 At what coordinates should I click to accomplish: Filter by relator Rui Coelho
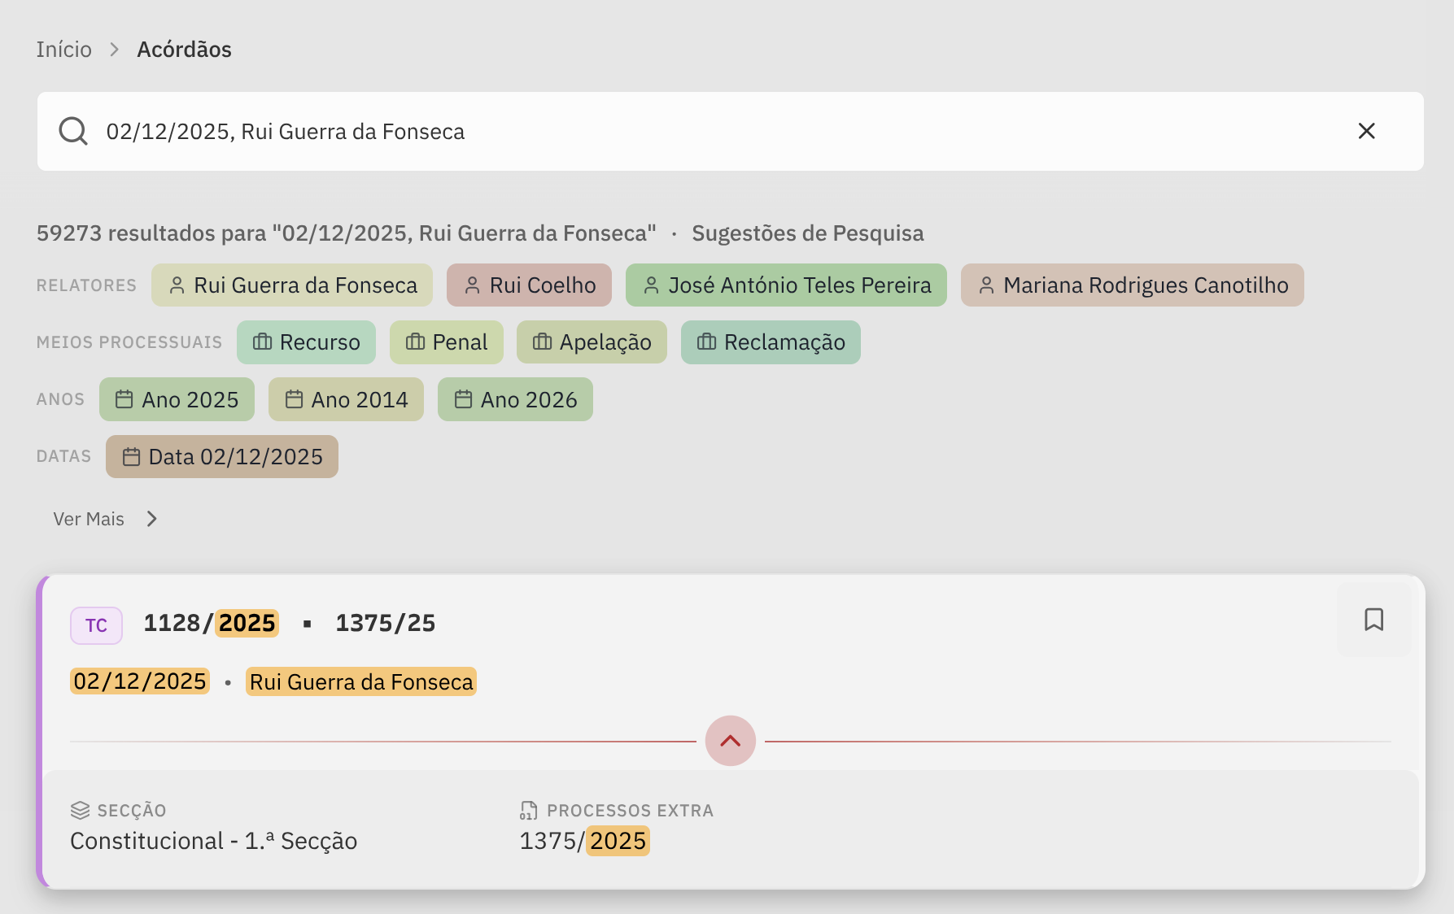[529, 285]
